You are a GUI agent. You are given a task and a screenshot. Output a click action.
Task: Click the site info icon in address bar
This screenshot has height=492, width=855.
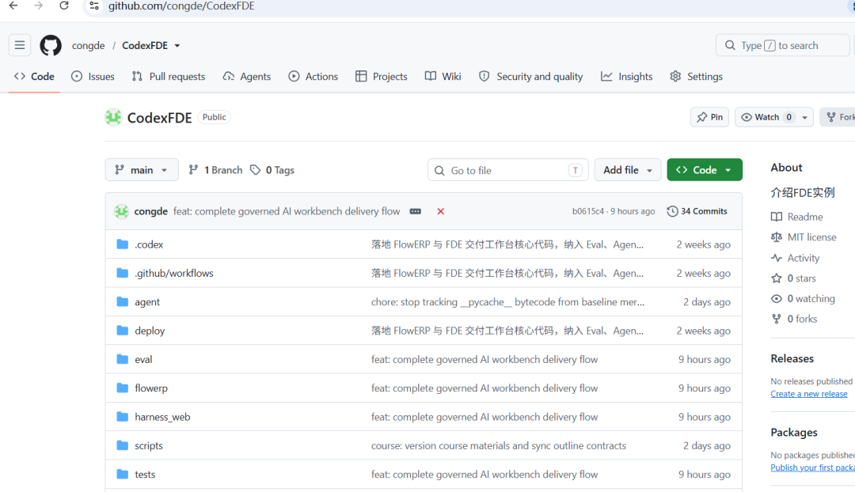[93, 6]
